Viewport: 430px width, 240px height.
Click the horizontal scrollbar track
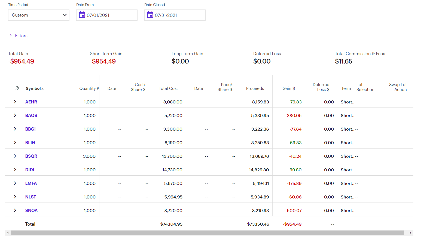(207, 233)
